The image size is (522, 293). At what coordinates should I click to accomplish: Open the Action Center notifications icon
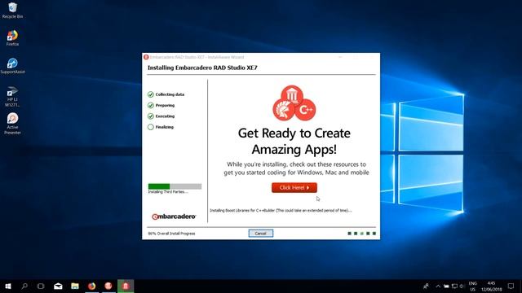pos(511,286)
